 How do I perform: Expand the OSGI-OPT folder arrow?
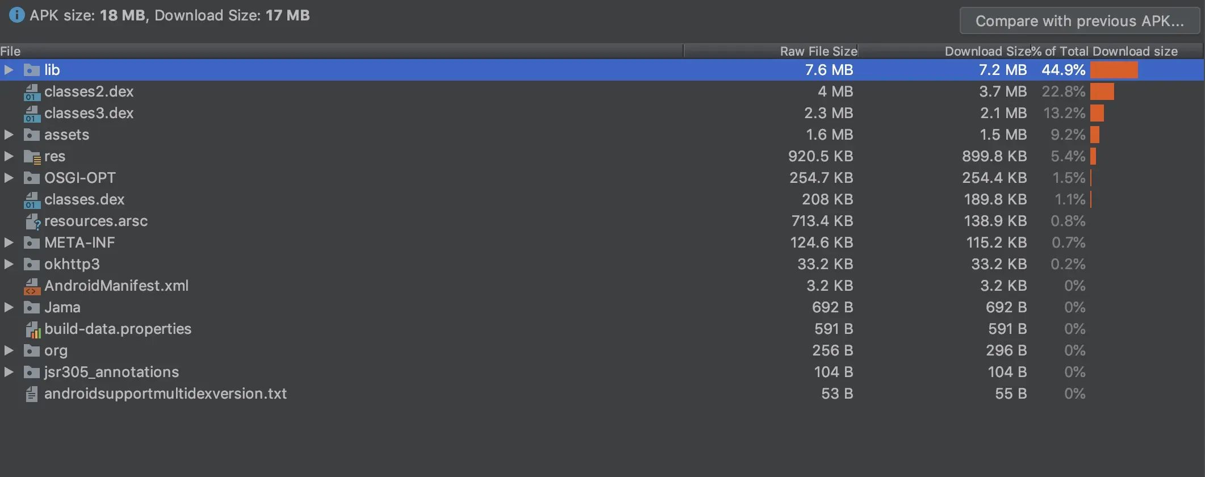pyautogui.click(x=9, y=178)
